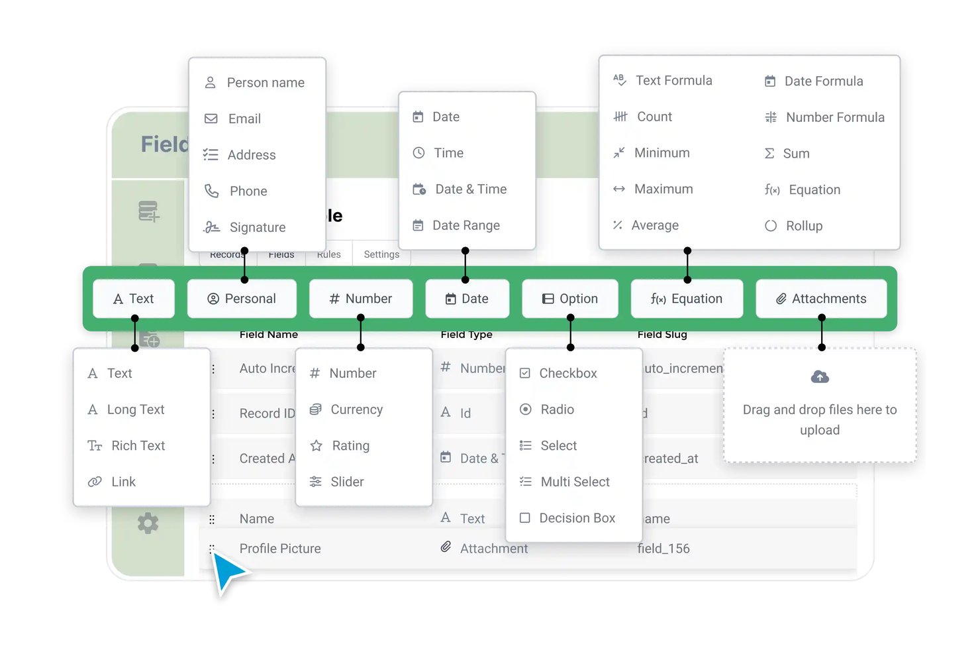Click the field_156 slug value

tap(663, 549)
